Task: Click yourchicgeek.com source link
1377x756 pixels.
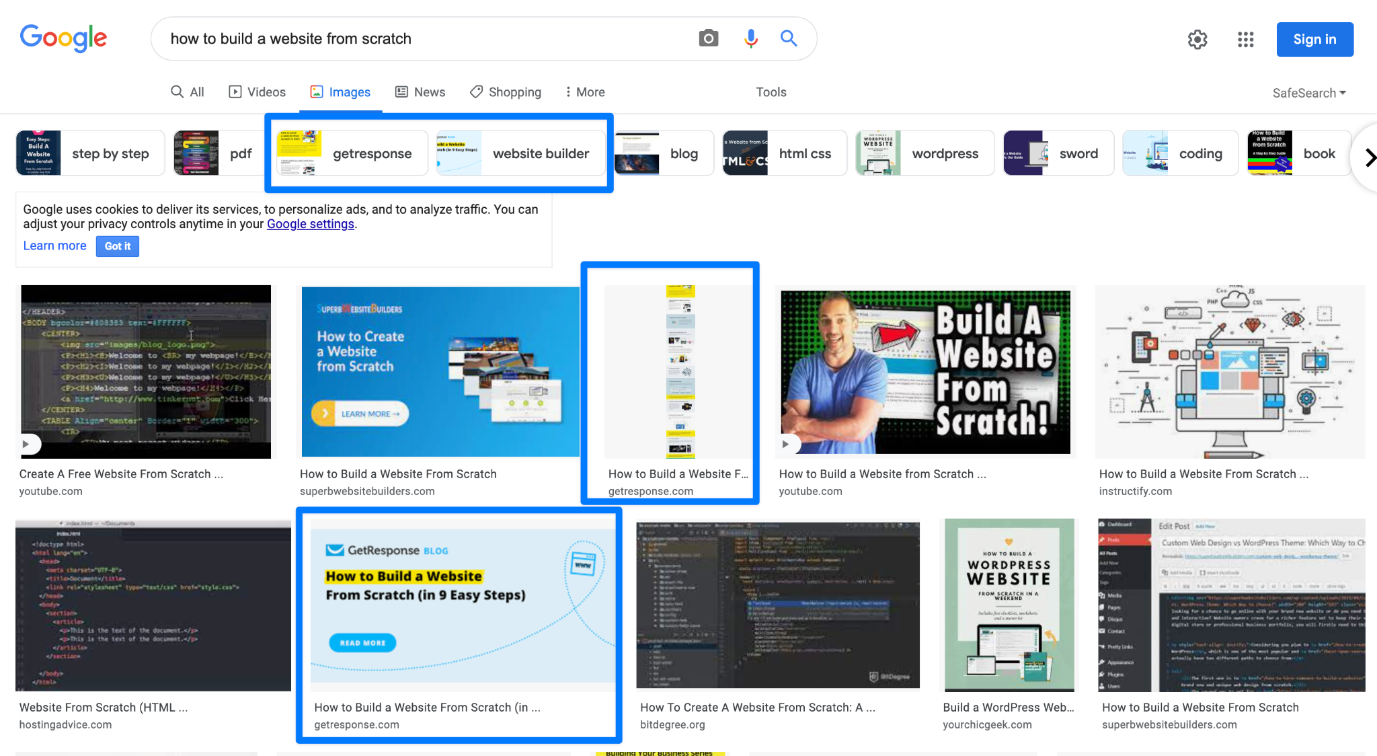Action: tap(987, 725)
